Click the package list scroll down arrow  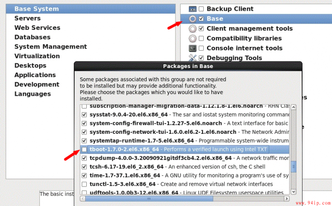293,191
